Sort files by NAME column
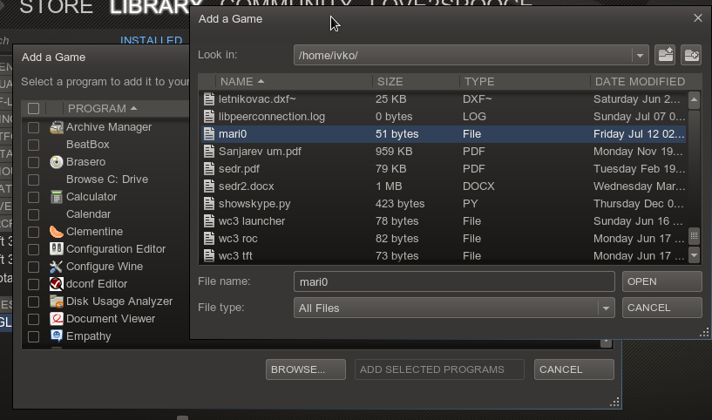The width and height of the screenshot is (712, 420). tap(294, 82)
